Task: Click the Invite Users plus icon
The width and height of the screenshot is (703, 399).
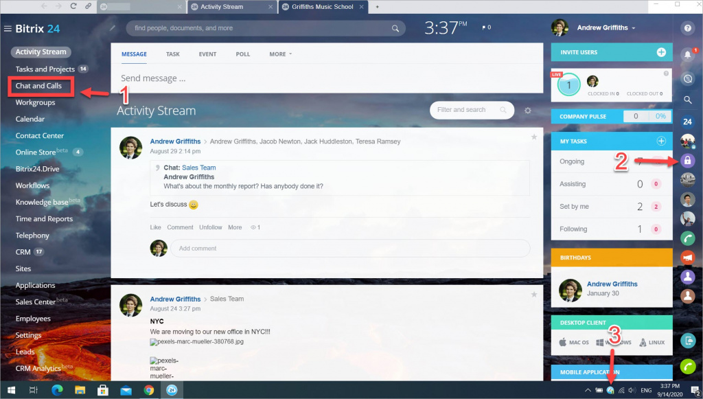Action: [x=661, y=52]
